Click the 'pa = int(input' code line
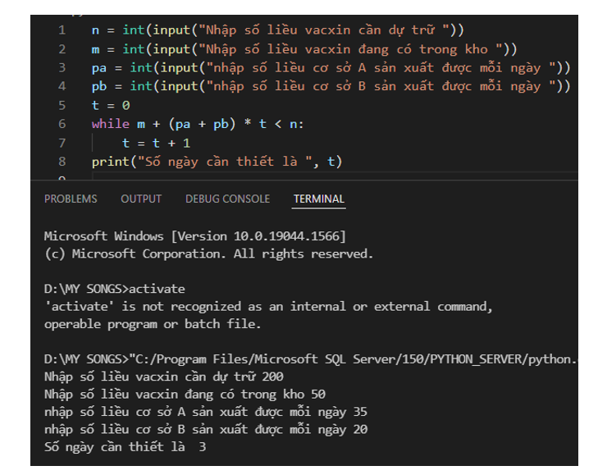This screenshot has height=475, width=598. point(331,68)
